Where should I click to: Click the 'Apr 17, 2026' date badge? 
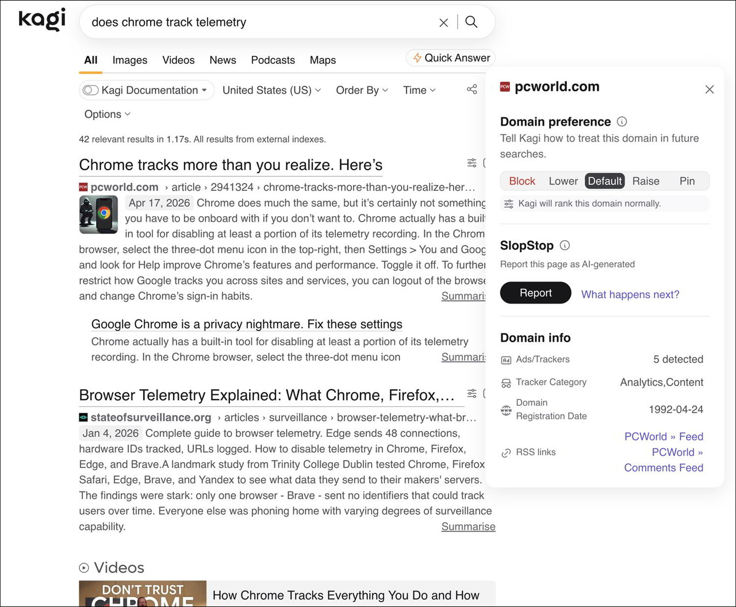pos(159,203)
